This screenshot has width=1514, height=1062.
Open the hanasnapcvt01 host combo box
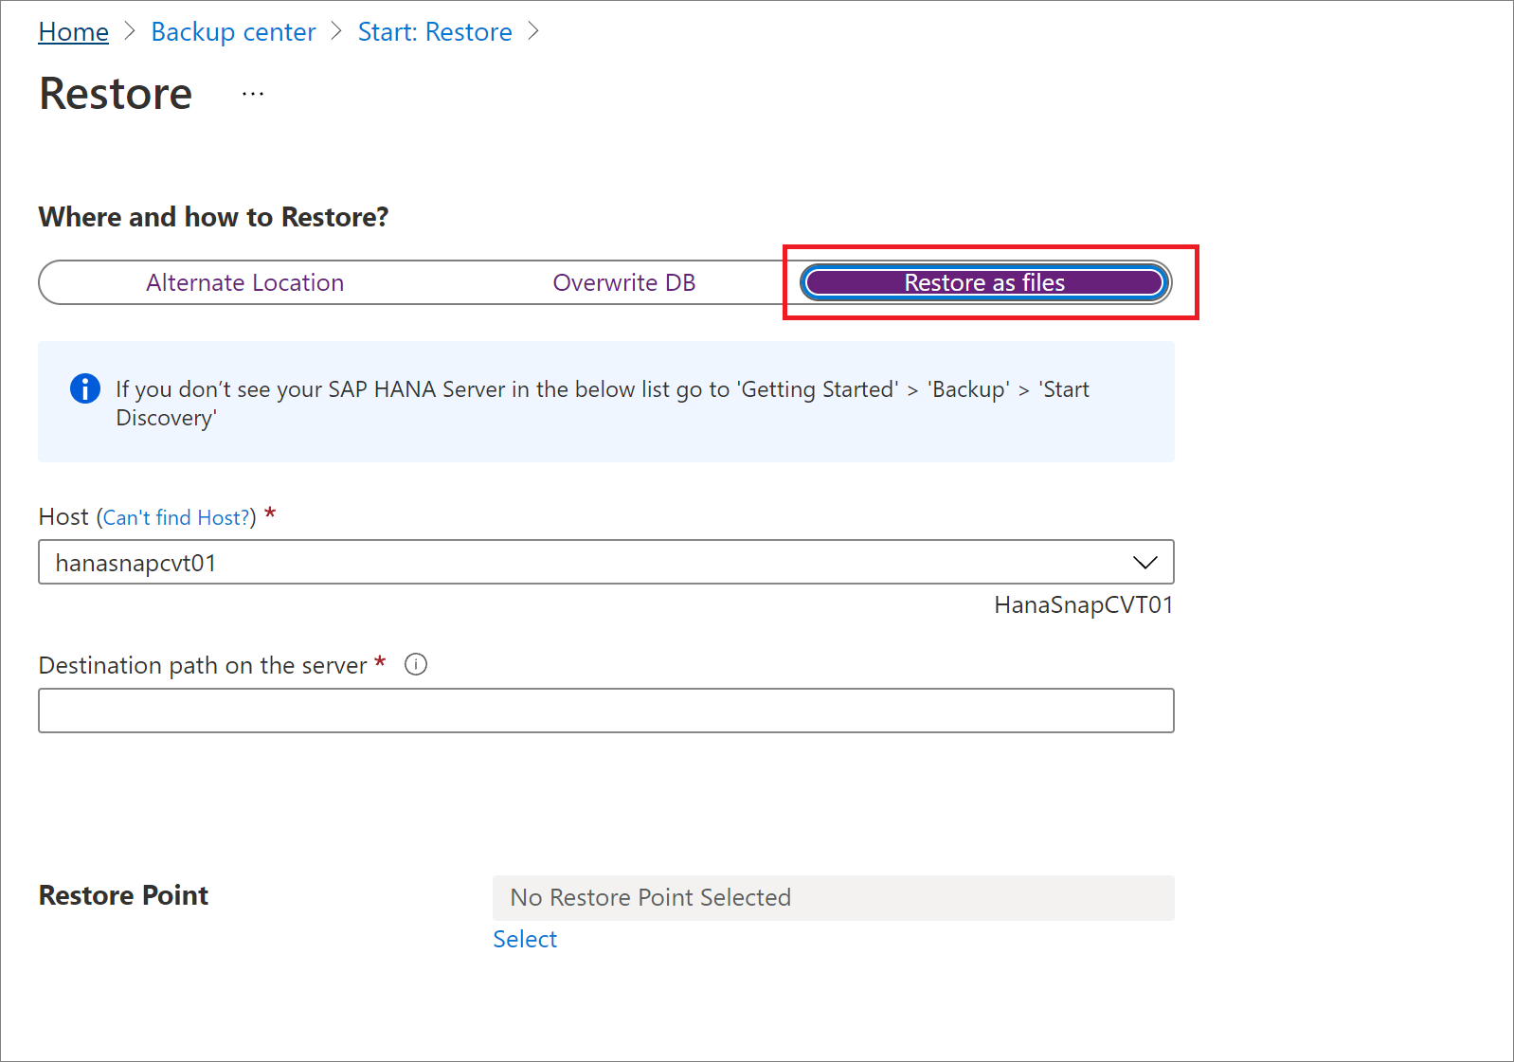coord(606,562)
